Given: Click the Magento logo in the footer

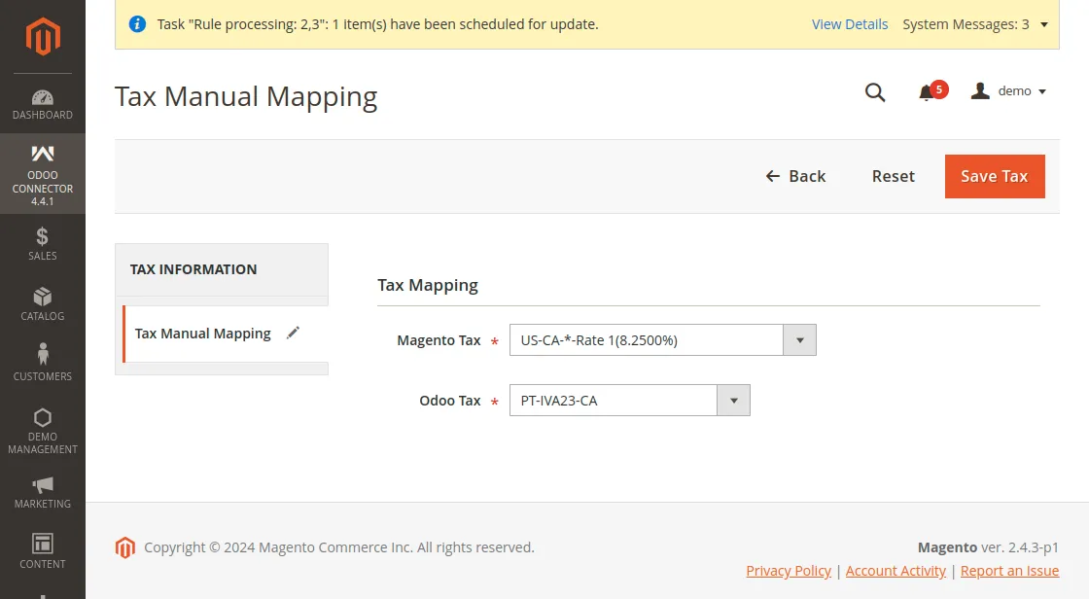Looking at the screenshot, I should point(124,547).
